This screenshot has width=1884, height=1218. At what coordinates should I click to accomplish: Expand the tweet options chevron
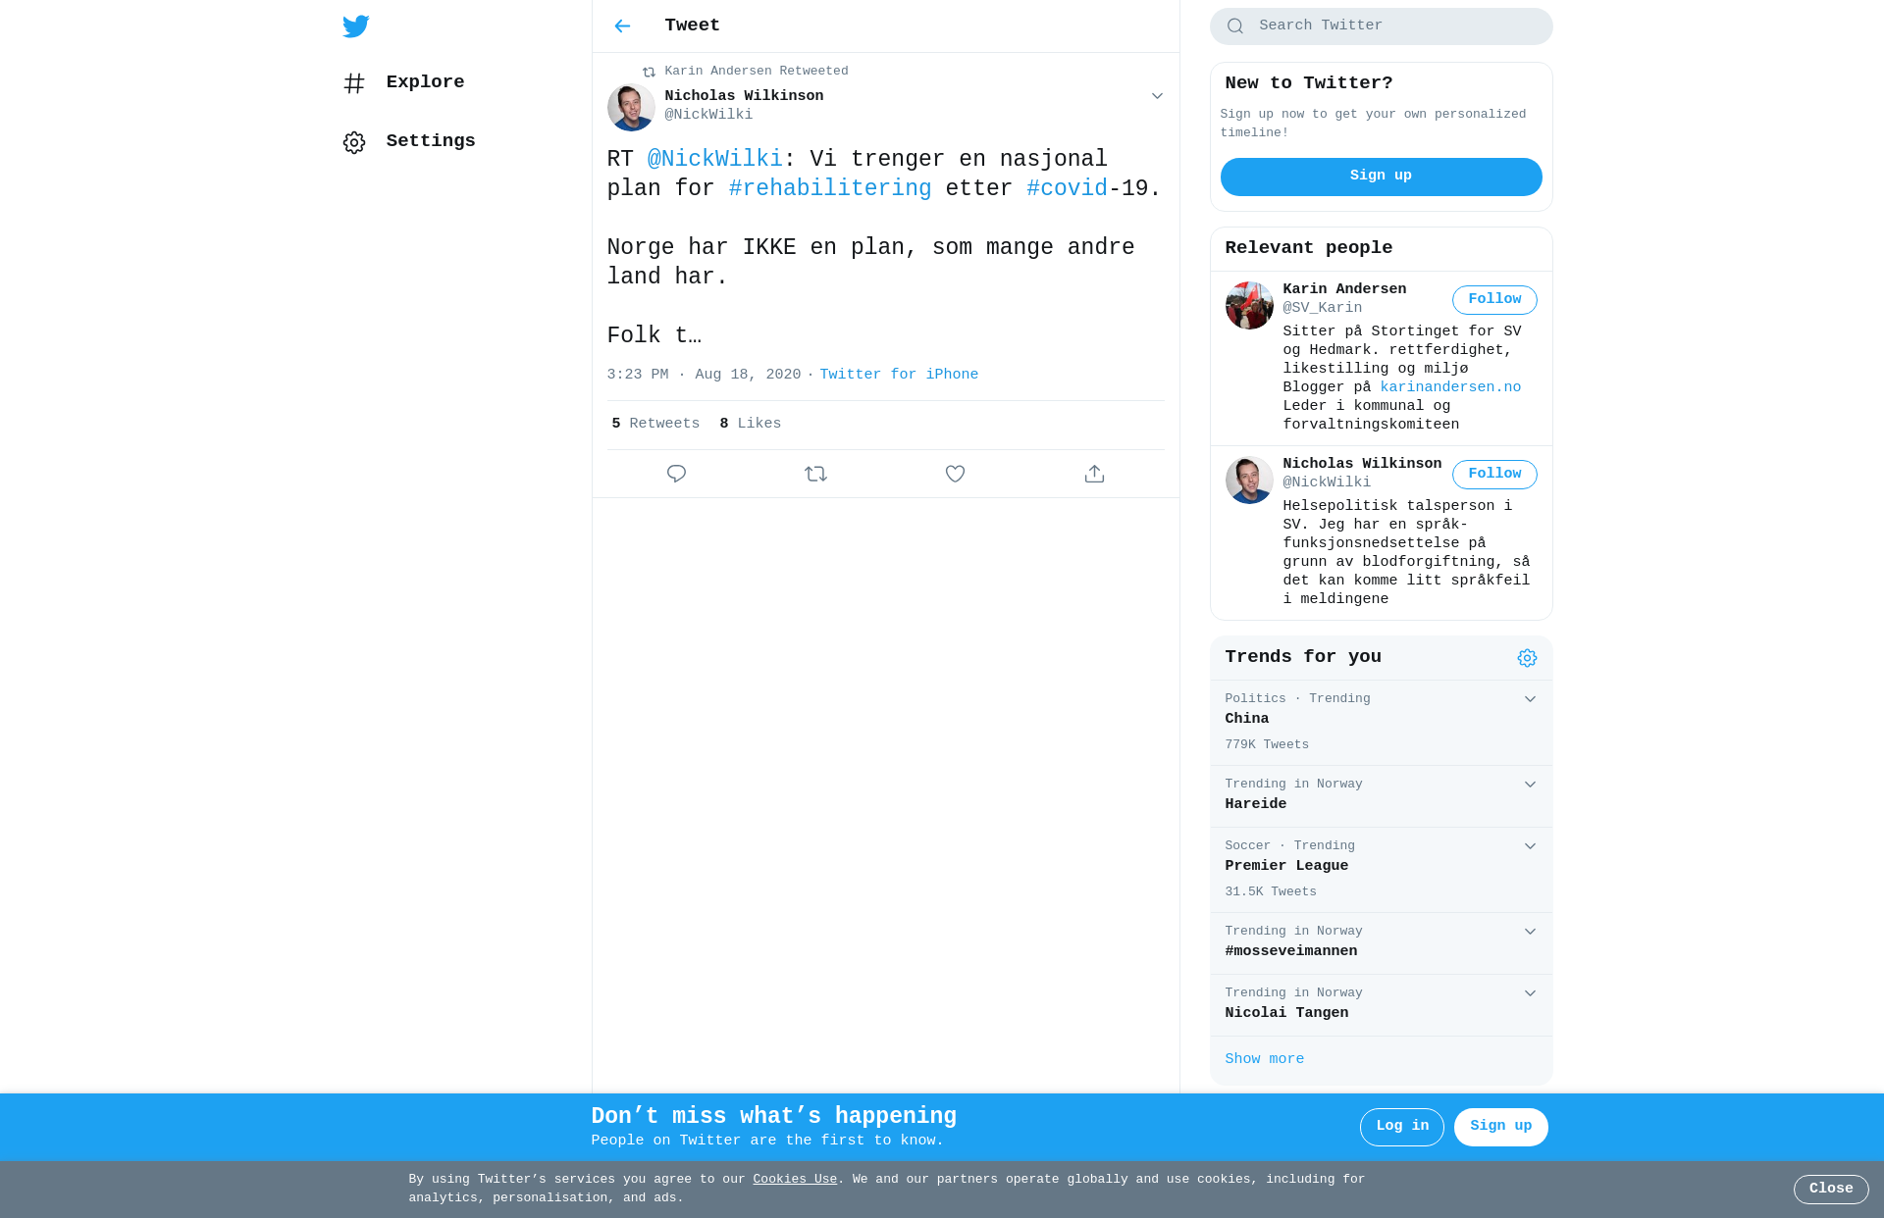pyautogui.click(x=1157, y=96)
